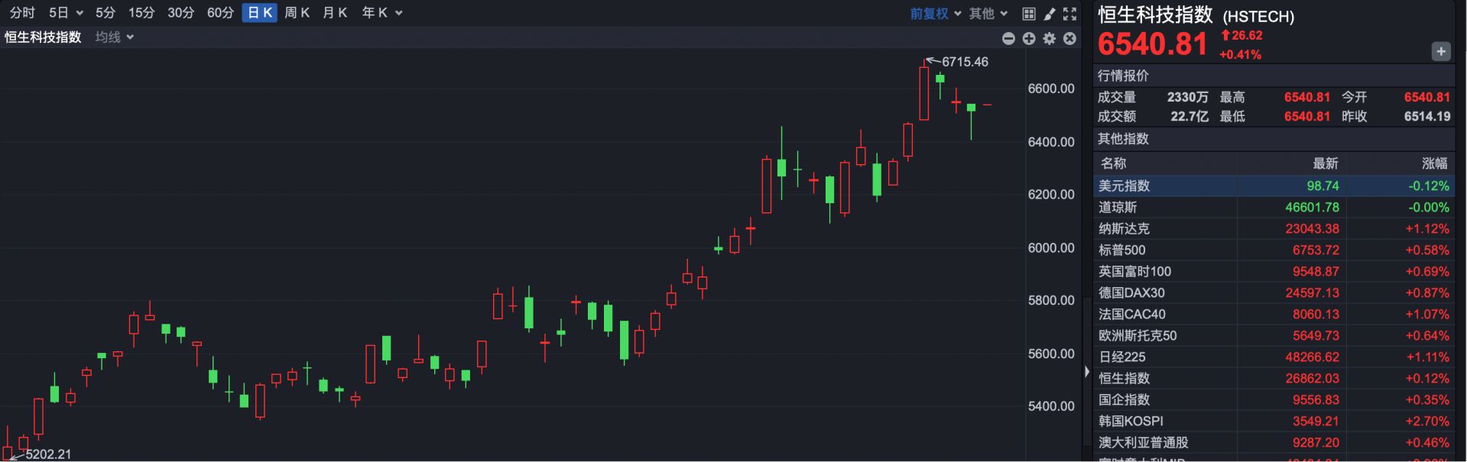
Task: Select the 60分 interval tab
Action: [220, 13]
